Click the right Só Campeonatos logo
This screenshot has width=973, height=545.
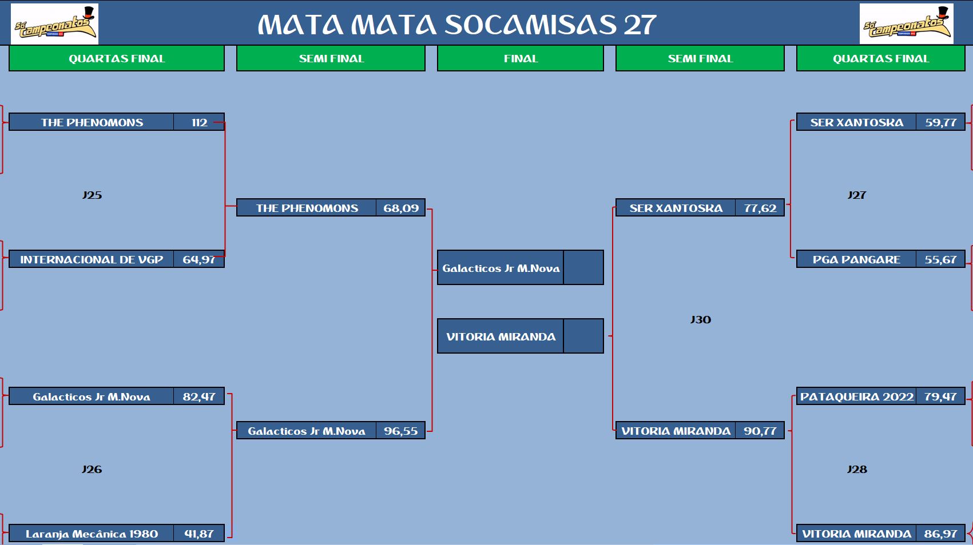[906, 24]
